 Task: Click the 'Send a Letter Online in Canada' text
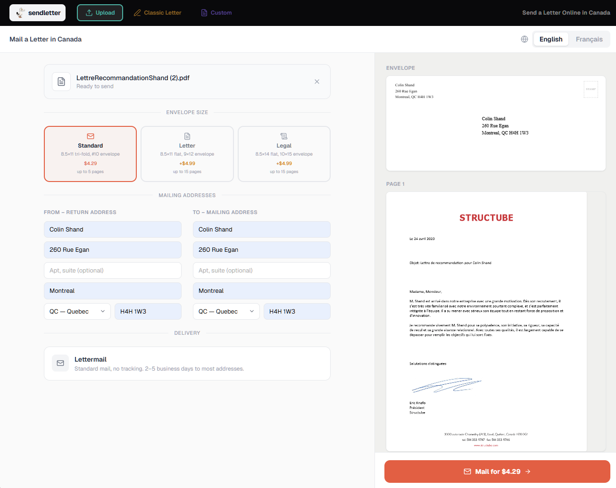point(566,13)
